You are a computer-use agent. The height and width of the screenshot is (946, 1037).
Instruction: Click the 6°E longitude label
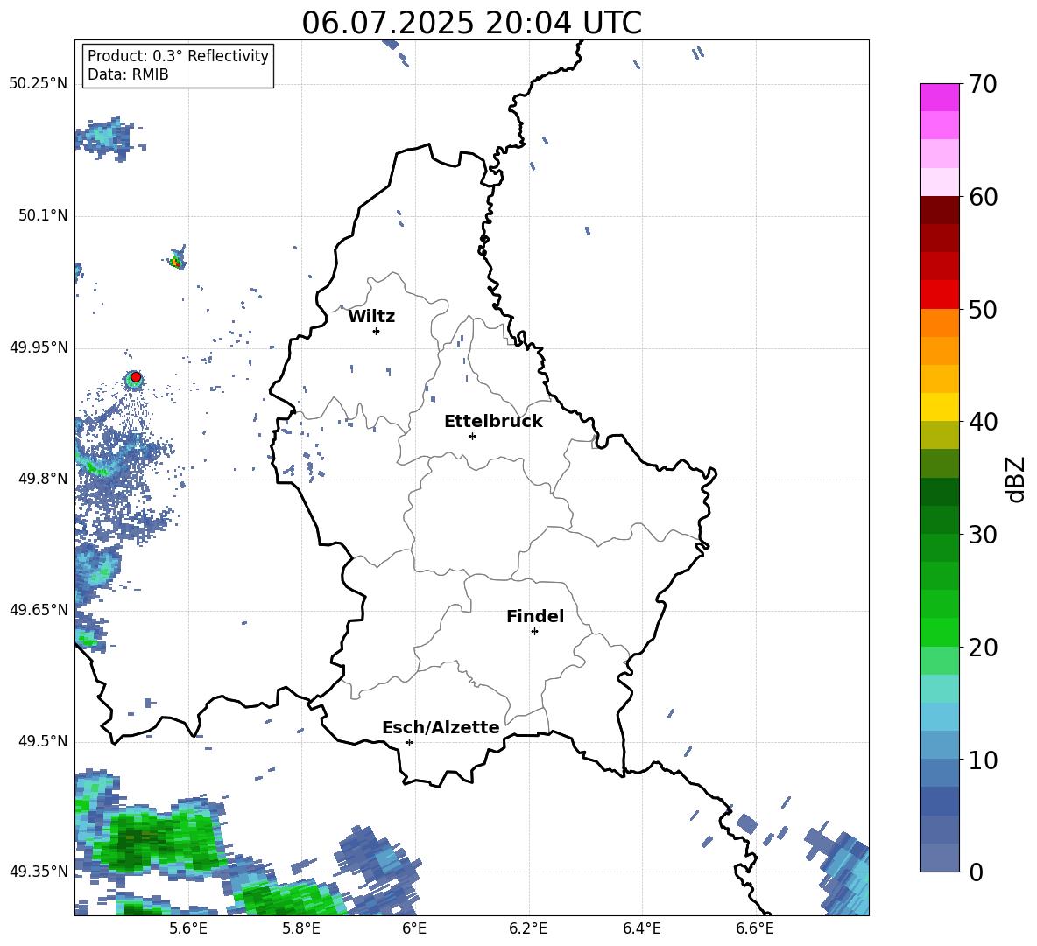pos(414,928)
